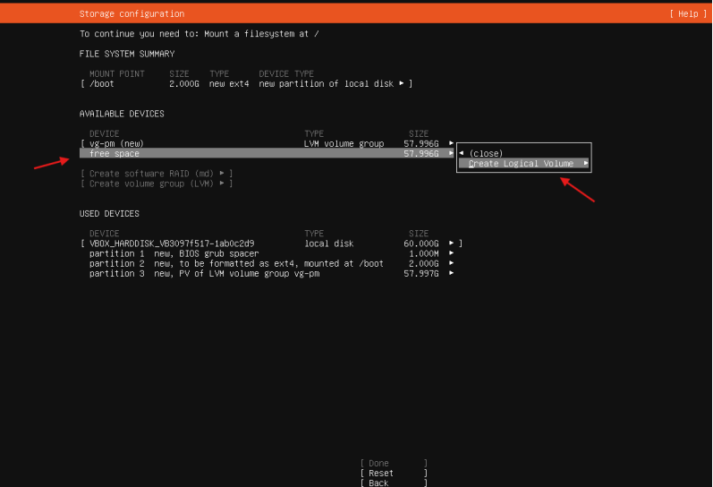713x487 pixels.
Task: Click arrow next to partition 3 size
Action: coord(452,273)
